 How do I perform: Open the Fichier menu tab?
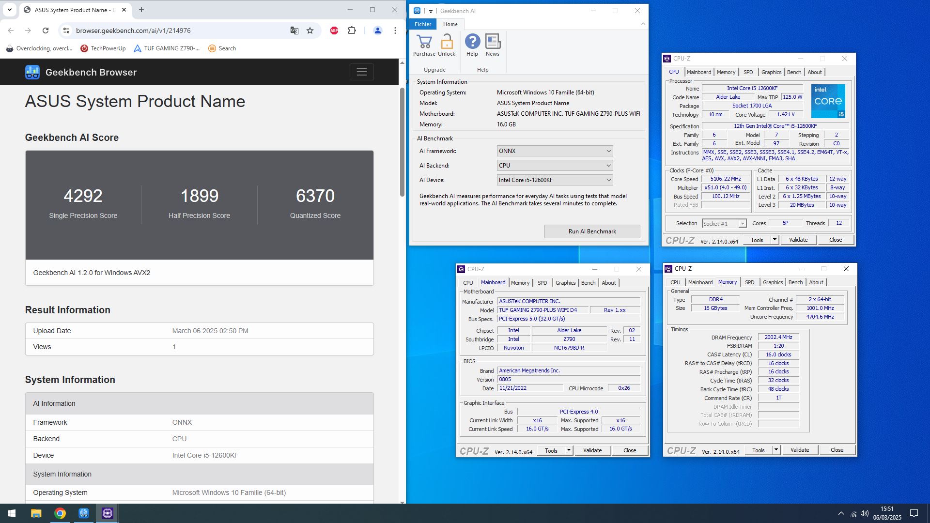pos(423,24)
